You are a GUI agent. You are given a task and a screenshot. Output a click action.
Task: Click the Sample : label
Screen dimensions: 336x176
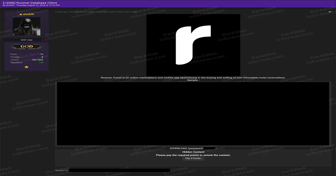point(193,80)
